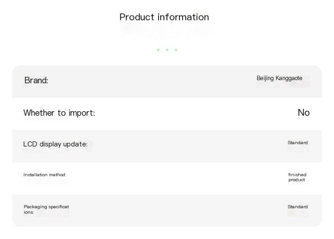This screenshot has width=334, height=239.
Task: Click the last green dot
Action: click(176, 50)
